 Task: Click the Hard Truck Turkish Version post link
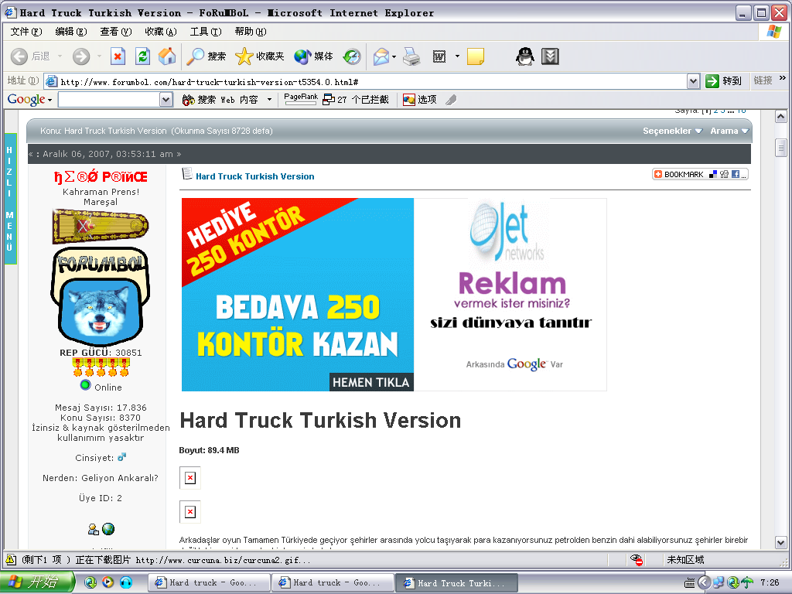[x=254, y=176]
